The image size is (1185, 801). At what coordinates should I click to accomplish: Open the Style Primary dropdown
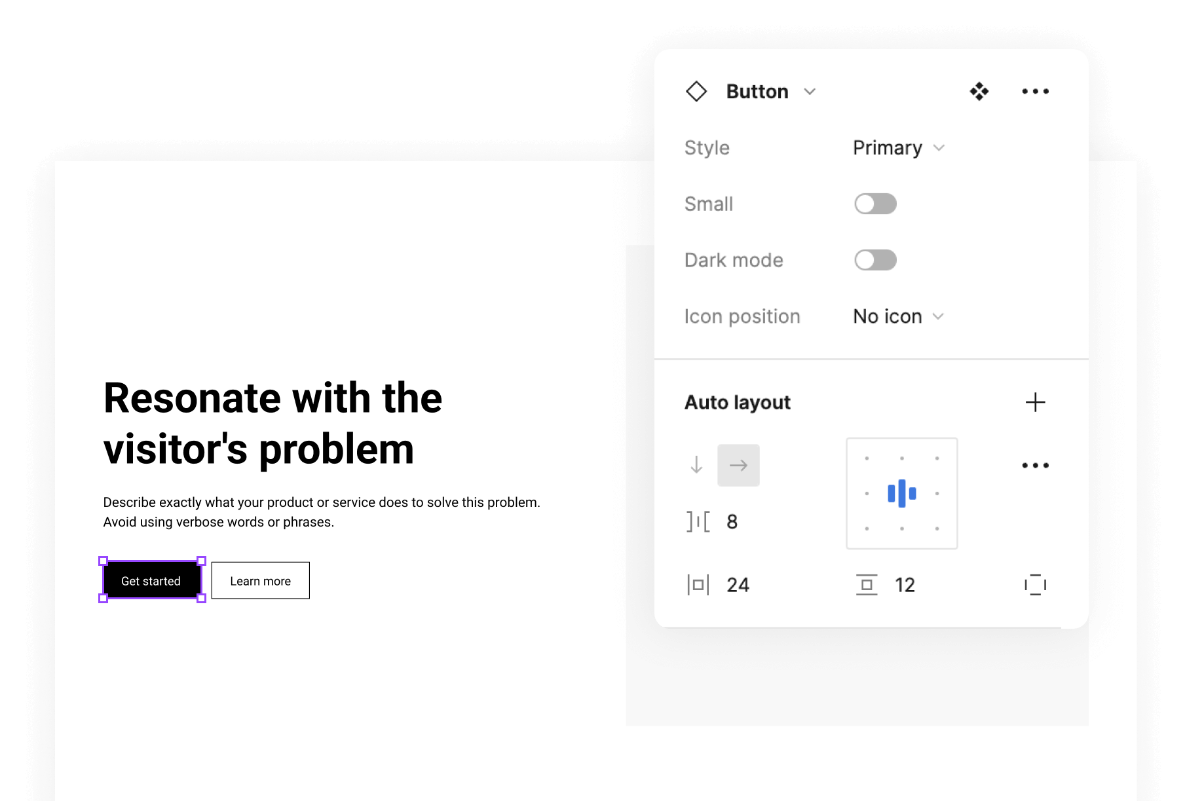point(898,148)
